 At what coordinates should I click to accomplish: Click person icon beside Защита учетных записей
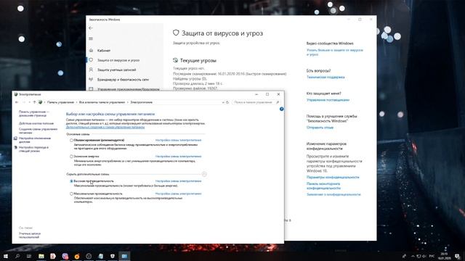click(91, 70)
